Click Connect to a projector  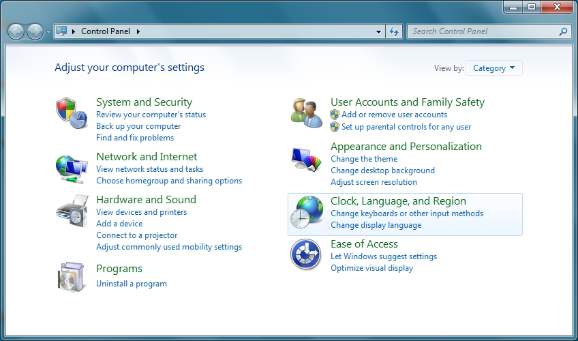click(x=137, y=235)
